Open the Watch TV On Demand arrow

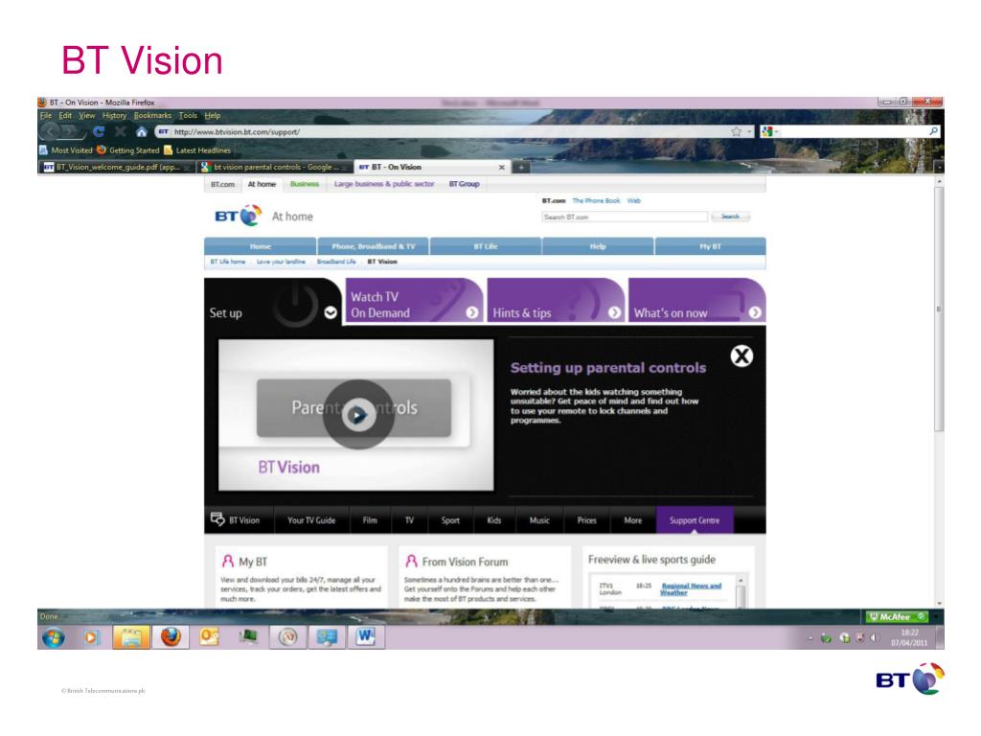pos(471,312)
